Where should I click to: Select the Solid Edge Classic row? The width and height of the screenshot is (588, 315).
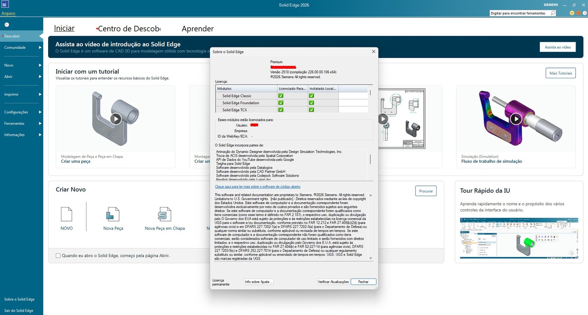click(291, 96)
